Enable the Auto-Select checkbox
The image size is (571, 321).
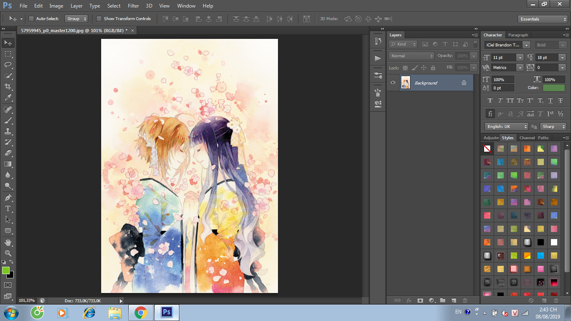[x=31, y=19]
